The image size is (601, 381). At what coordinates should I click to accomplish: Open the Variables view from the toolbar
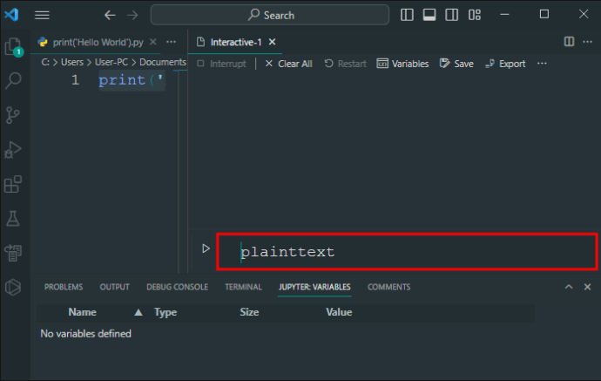402,64
